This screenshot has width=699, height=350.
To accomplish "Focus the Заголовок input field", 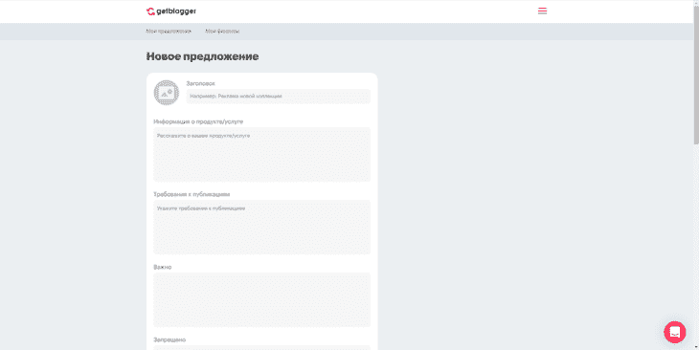I will tap(279, 97).
